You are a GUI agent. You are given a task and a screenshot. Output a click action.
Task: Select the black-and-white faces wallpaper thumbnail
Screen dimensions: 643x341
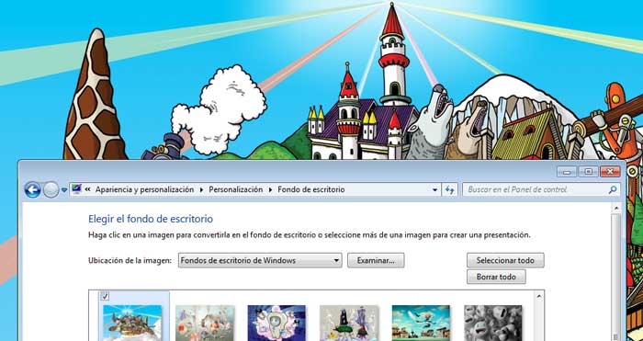tap(493, 323)
